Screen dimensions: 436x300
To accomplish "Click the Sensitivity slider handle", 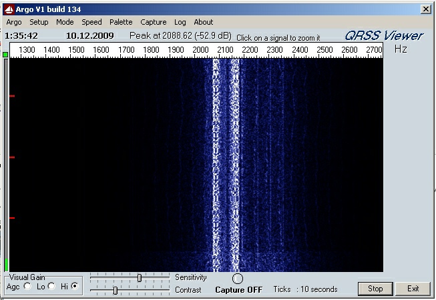I will (140, 277).
